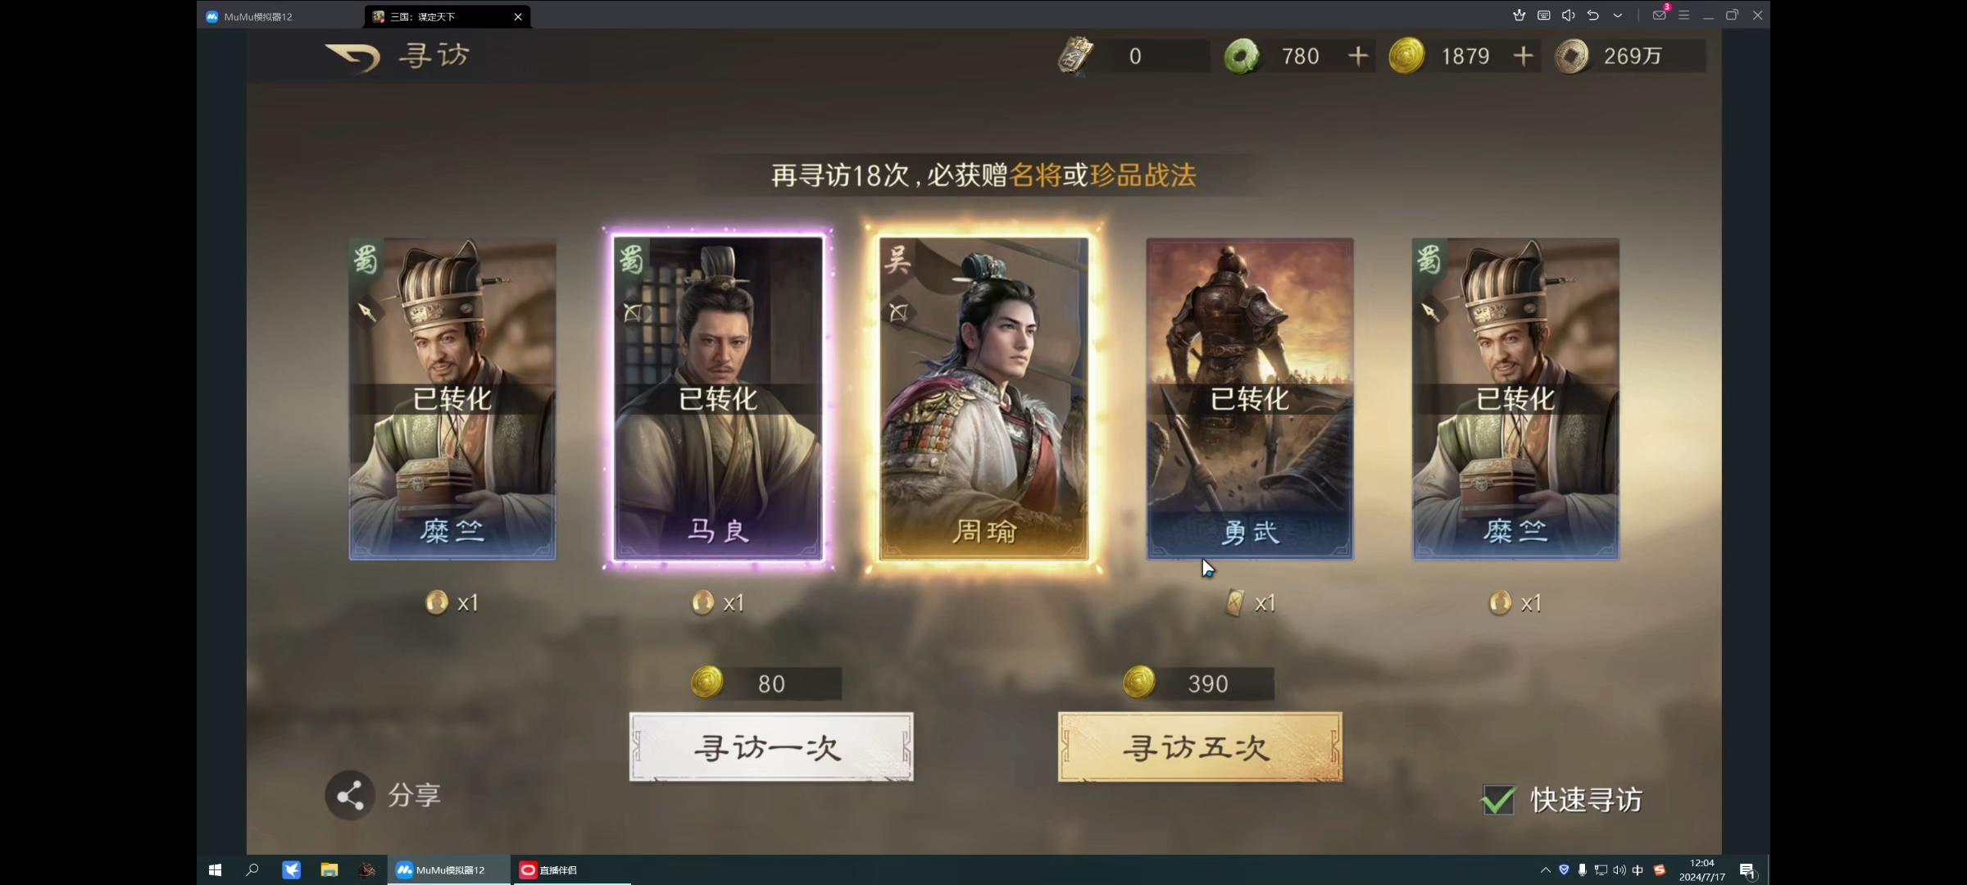Toggle the 快速寻访 checkbox
Screen dimensions: 1967x885
tap(1498, 800)
